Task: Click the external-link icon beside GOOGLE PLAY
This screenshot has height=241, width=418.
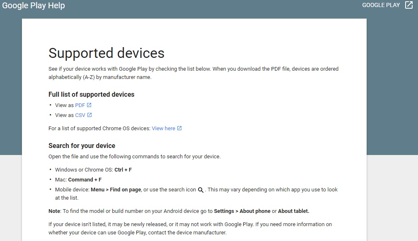Action: 409,5
